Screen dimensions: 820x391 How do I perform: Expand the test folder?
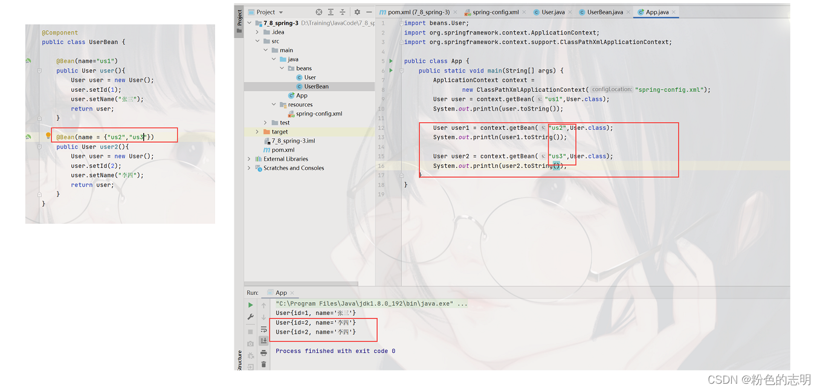tap(266, 123)
